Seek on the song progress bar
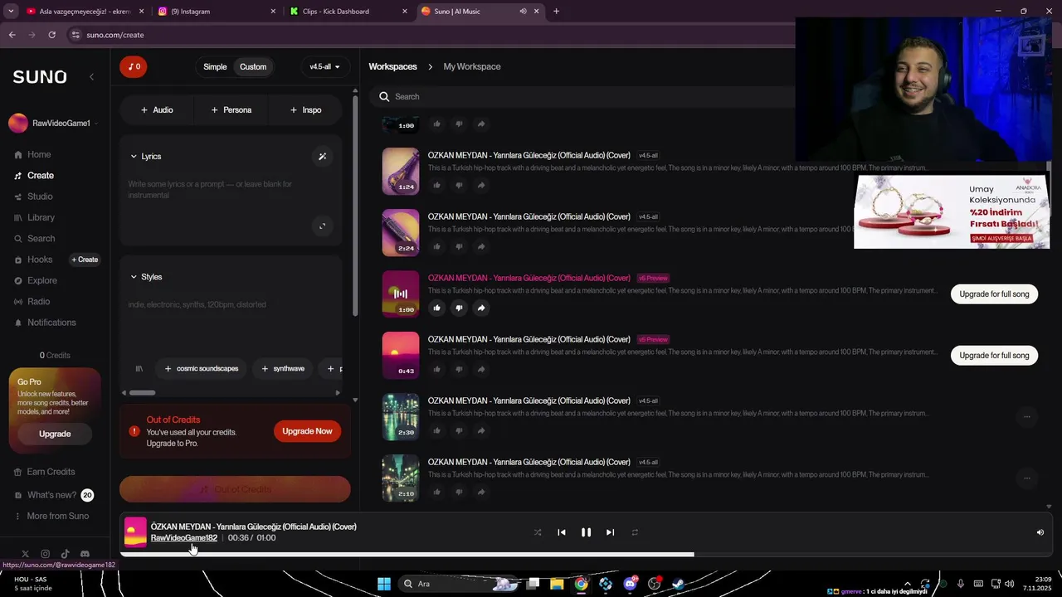 [x=586, y=555]
